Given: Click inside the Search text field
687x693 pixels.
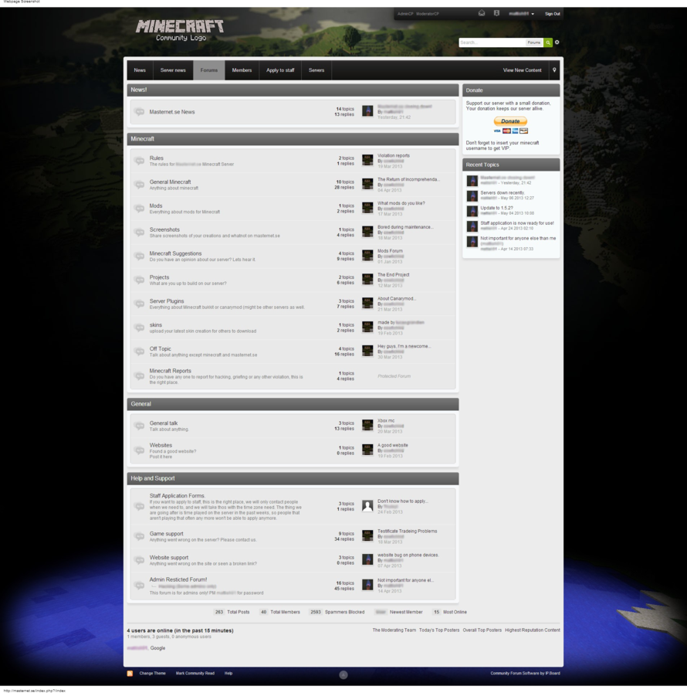Looking at the screenshot, I should [492, 42].
